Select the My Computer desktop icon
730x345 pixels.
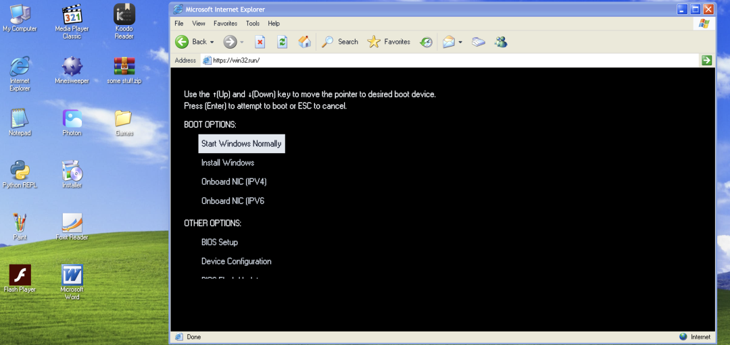(20, 19)
